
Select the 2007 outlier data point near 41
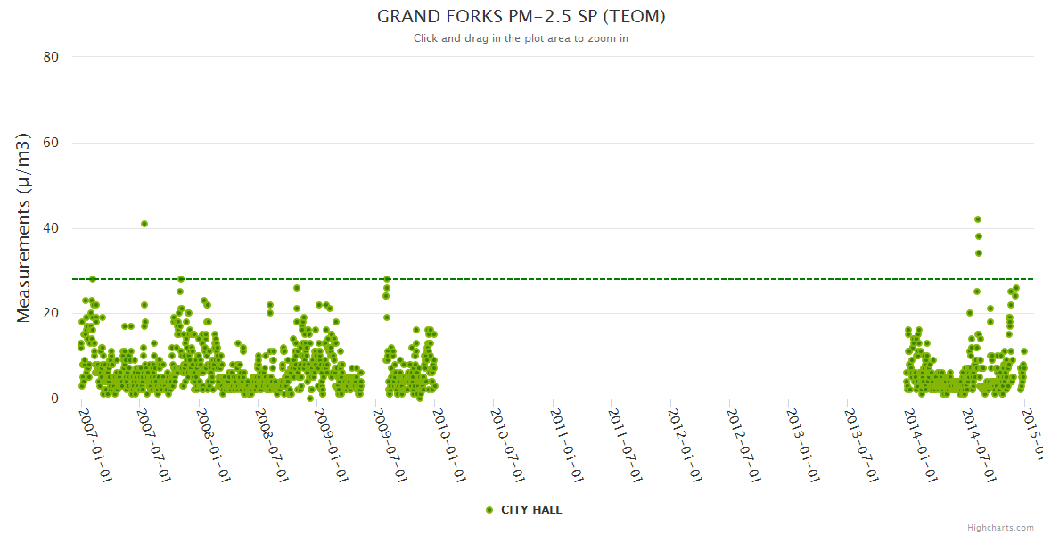pyautogui.click(x=144, y=224)
